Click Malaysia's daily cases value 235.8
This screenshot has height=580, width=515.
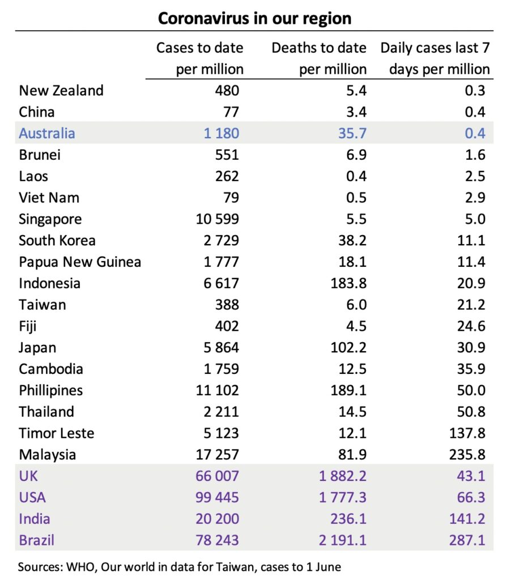(x=466, y=455)
